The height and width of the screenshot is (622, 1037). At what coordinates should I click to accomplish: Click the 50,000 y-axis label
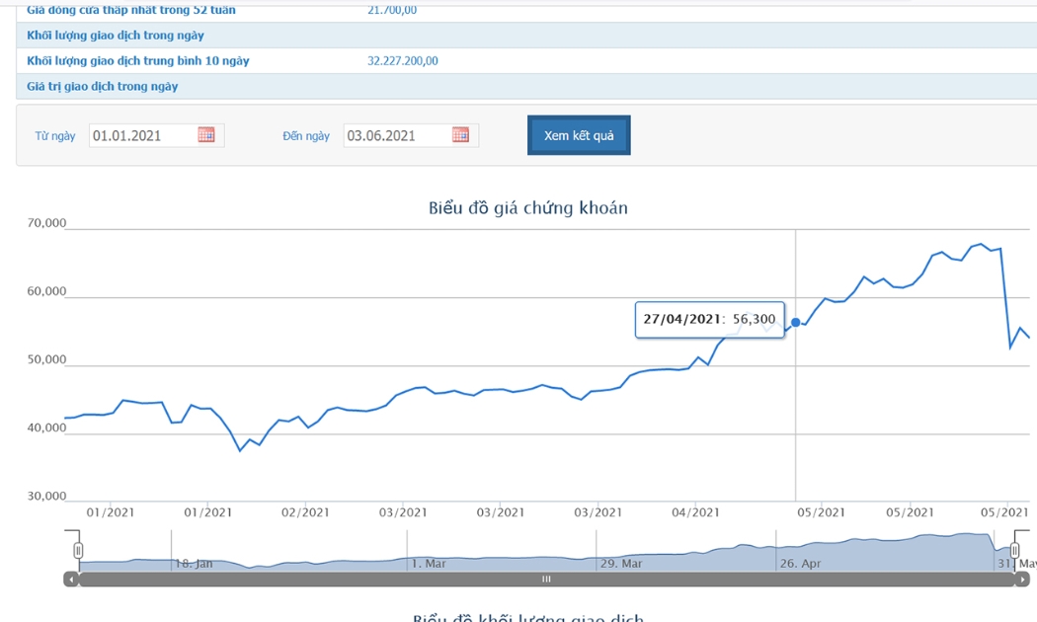coord(46,359)
